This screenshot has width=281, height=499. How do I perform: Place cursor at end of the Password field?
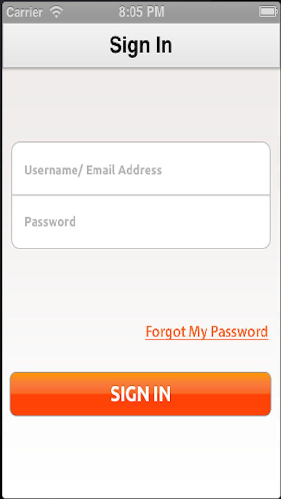[254, 222]
